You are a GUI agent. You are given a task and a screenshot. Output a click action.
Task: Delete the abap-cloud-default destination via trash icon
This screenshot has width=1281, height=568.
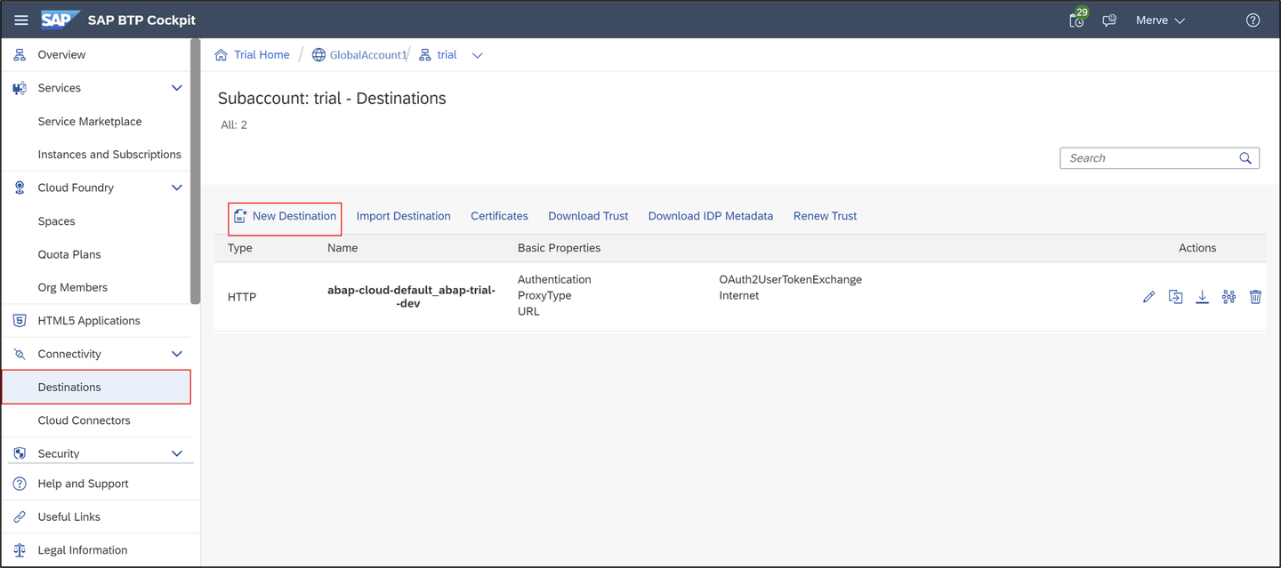1255,297
